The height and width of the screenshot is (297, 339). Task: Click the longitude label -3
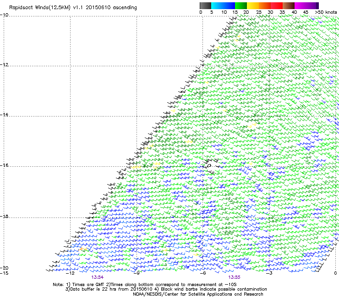point(269,273)
